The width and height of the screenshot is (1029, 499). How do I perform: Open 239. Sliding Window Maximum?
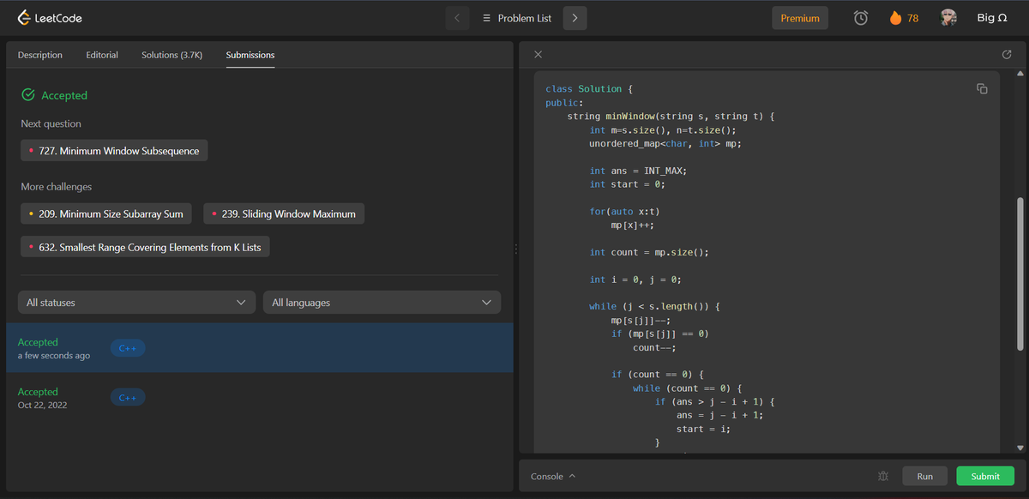click(284, 213)
